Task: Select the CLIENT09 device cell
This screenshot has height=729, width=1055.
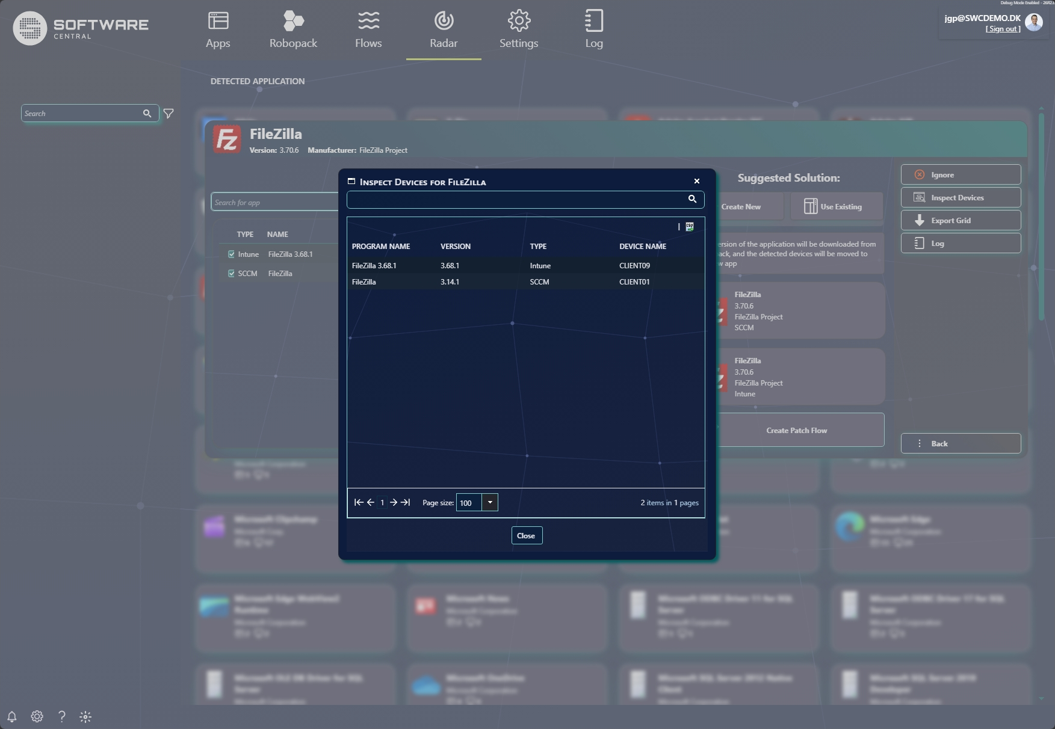Action: click(x=634, y=265)
